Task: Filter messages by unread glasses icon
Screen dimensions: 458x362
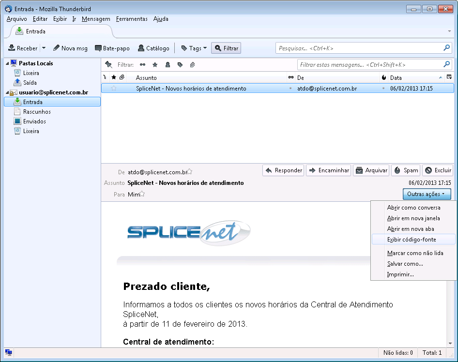Action: 142,65
